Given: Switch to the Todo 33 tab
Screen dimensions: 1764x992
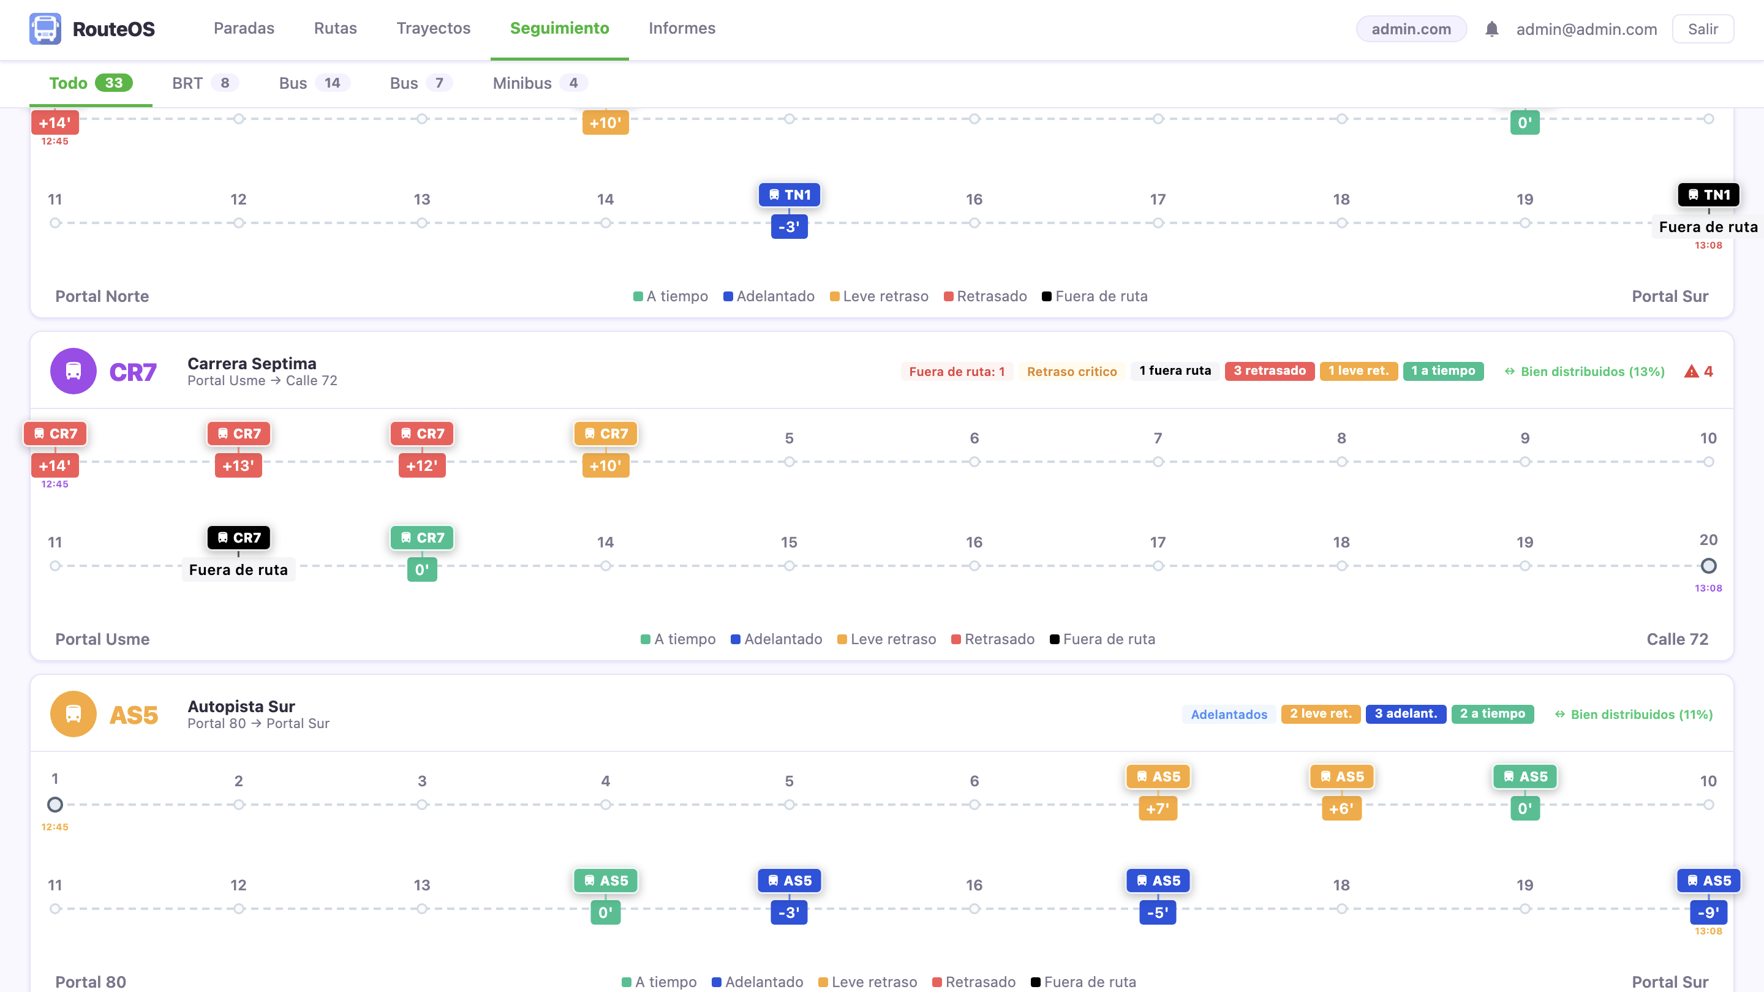Looking at the screenshot, I should pos(91,83).
